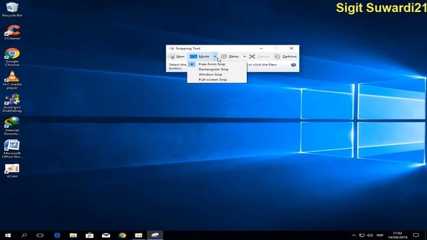Open the taskbar clock and date
Viewport: 427px width, 240px height.
(398, 235)
